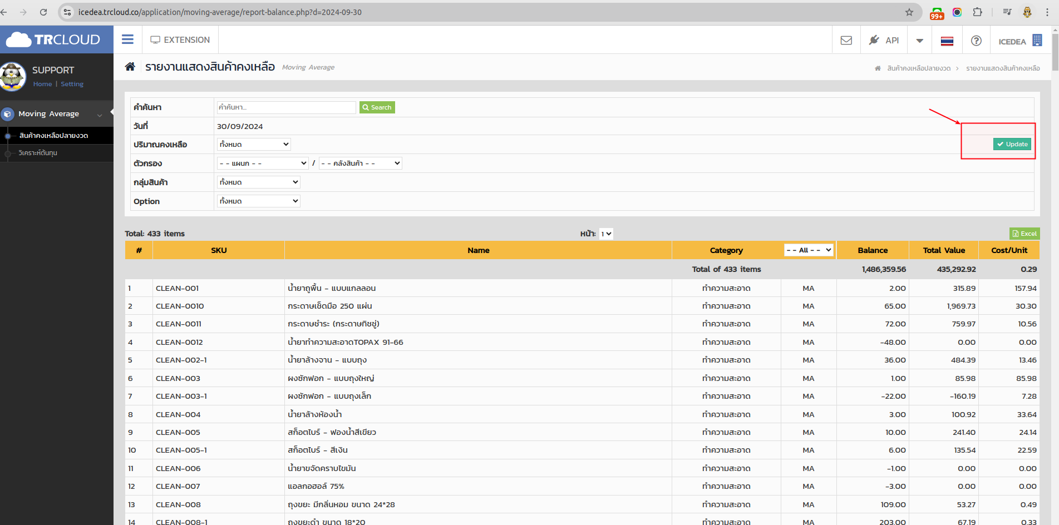Viewport: 1059px width, 525px height.
Task: Open the ปริมาณคงเหลือ dropdown
Action: coord(254,144)
